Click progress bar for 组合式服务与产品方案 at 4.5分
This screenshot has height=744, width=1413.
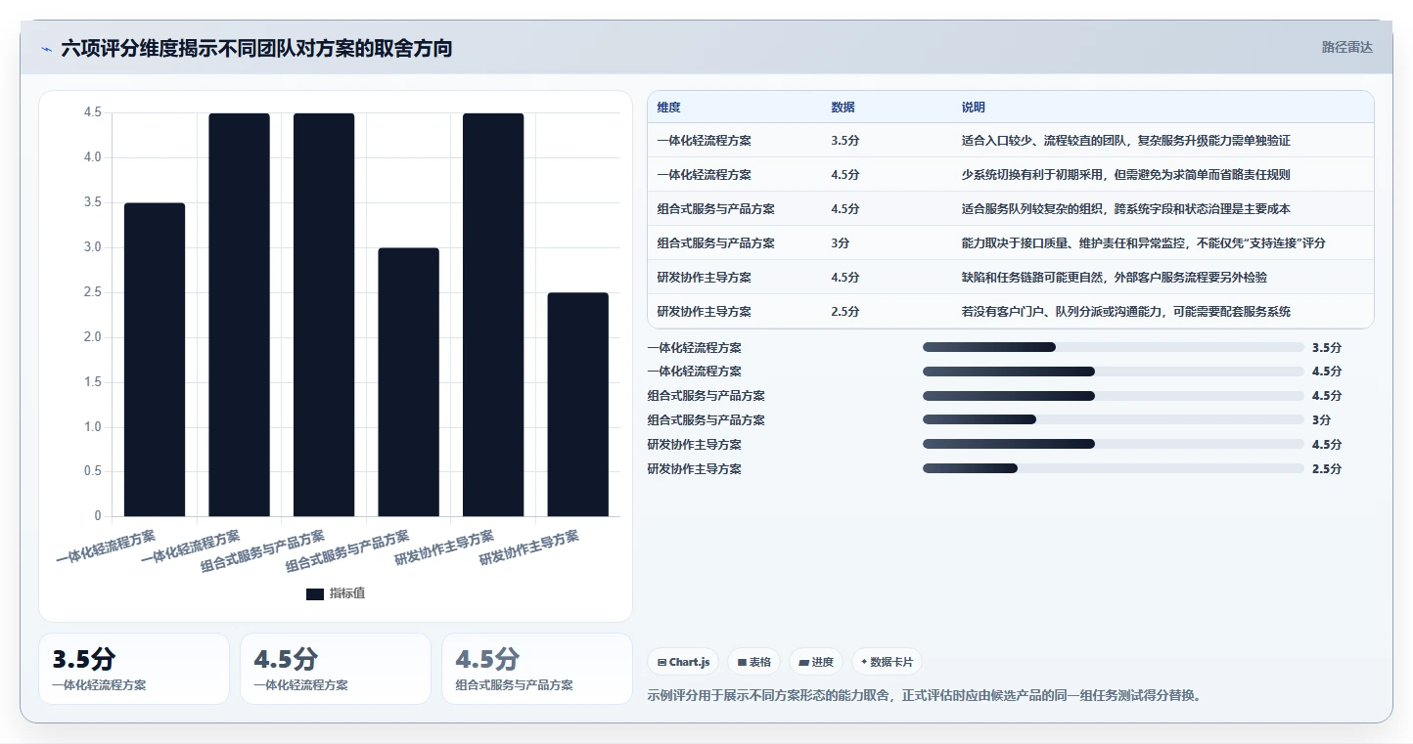1114,396
